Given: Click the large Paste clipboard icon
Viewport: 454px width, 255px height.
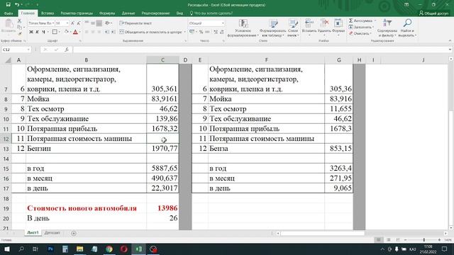Looking at the screenshot, I should 9,23.
